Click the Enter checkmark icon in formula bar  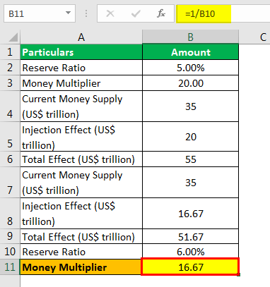136,13
